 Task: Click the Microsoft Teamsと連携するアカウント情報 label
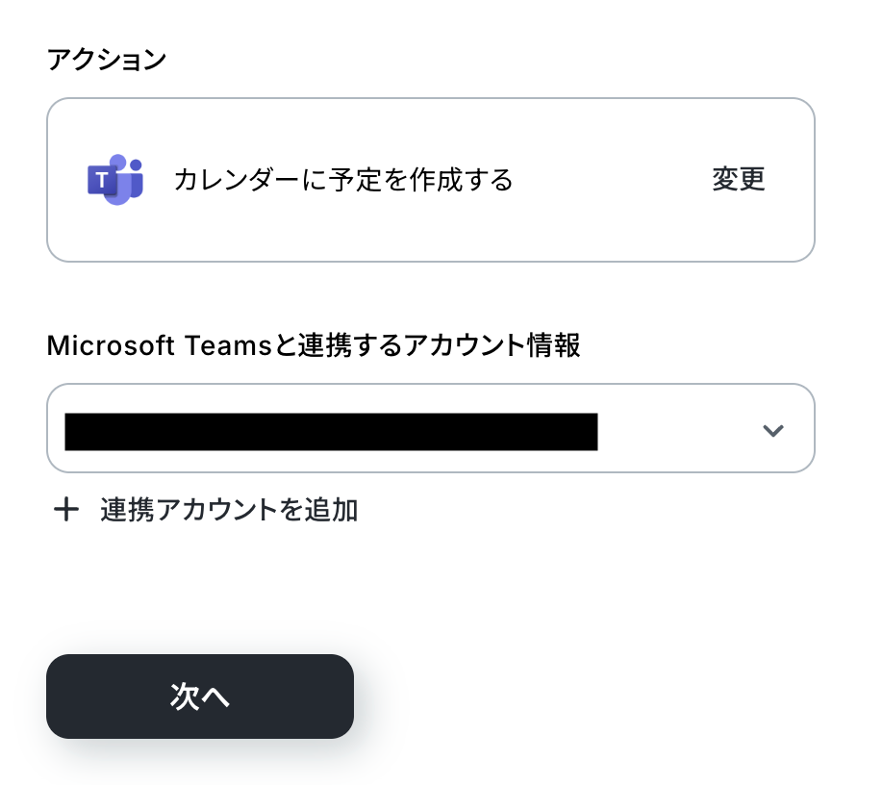coord(313,345)
